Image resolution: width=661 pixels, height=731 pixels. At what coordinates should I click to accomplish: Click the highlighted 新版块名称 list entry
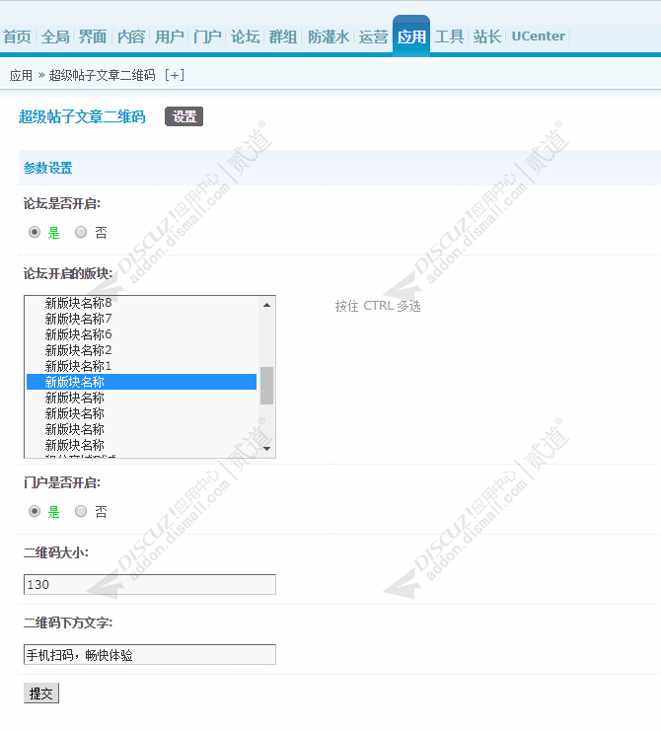tap(142, 382)
